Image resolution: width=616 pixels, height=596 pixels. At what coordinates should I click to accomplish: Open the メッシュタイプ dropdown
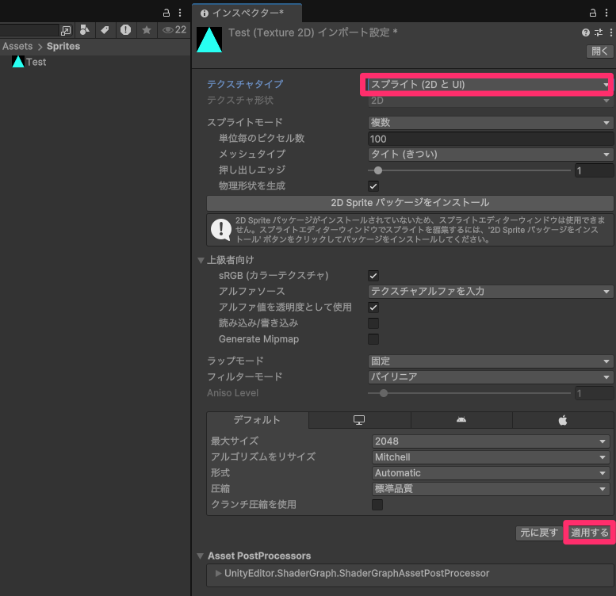(490, 155)
